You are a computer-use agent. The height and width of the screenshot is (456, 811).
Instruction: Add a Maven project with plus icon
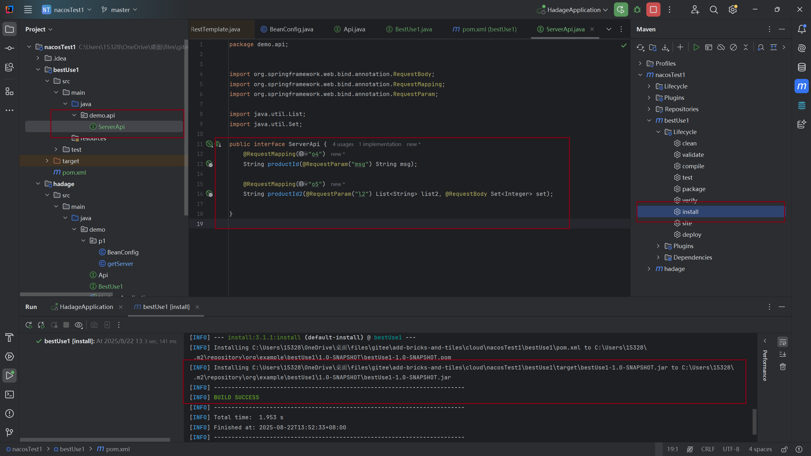(x=680, y=48)
